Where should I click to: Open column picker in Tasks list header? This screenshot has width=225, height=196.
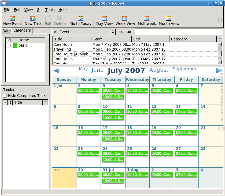45,102
